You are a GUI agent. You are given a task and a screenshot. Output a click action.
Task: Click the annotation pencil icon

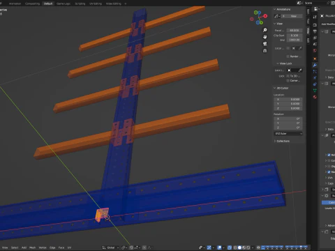pos(277,16)
